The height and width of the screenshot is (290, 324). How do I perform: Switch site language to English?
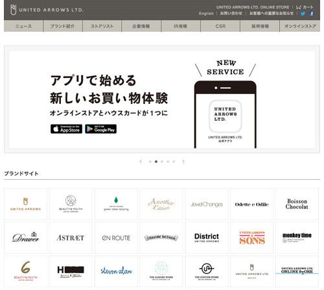click(206, 14)
